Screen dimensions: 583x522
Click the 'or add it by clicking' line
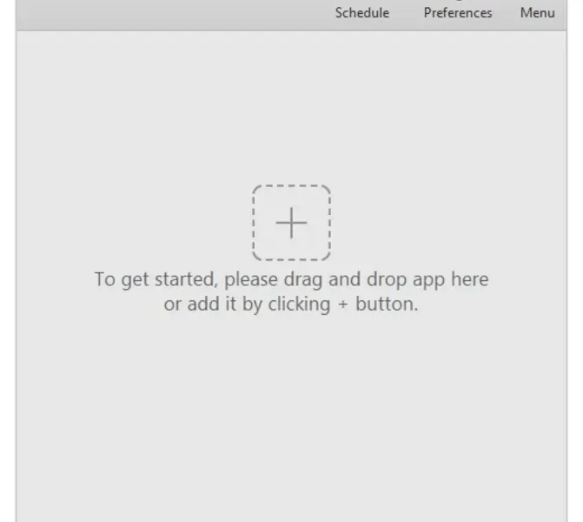click(x=248, y=304)
